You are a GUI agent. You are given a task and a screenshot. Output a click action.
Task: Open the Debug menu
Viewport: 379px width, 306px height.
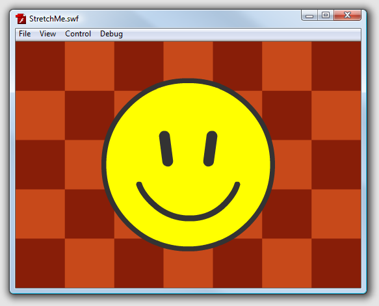(x=111, y=34)
